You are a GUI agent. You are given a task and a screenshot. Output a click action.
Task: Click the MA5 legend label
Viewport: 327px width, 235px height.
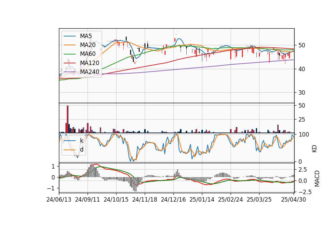[86, 36]
